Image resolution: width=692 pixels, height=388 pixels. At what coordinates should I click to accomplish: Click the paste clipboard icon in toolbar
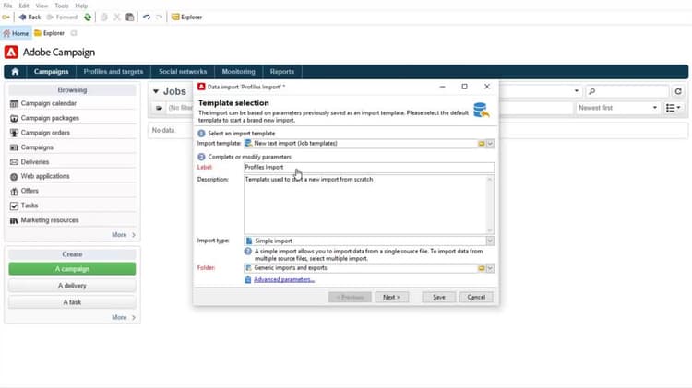coord(130,18)
